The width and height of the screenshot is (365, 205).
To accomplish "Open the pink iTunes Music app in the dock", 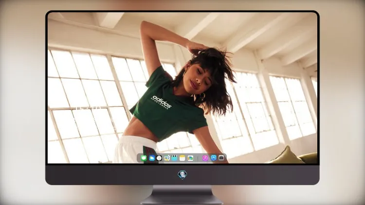I will point(205,158).
